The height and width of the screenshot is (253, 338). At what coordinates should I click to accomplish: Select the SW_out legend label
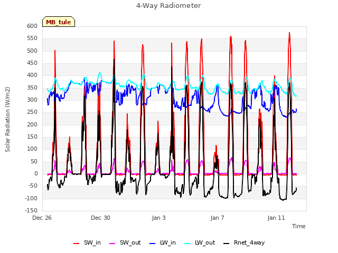coord(130,242)
